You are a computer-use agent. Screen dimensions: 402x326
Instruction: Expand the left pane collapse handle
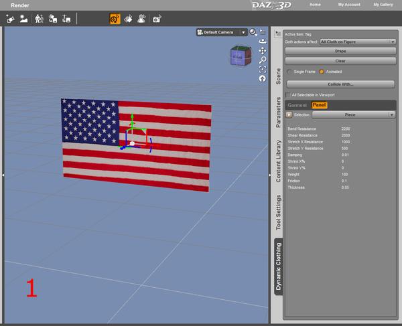3,175
